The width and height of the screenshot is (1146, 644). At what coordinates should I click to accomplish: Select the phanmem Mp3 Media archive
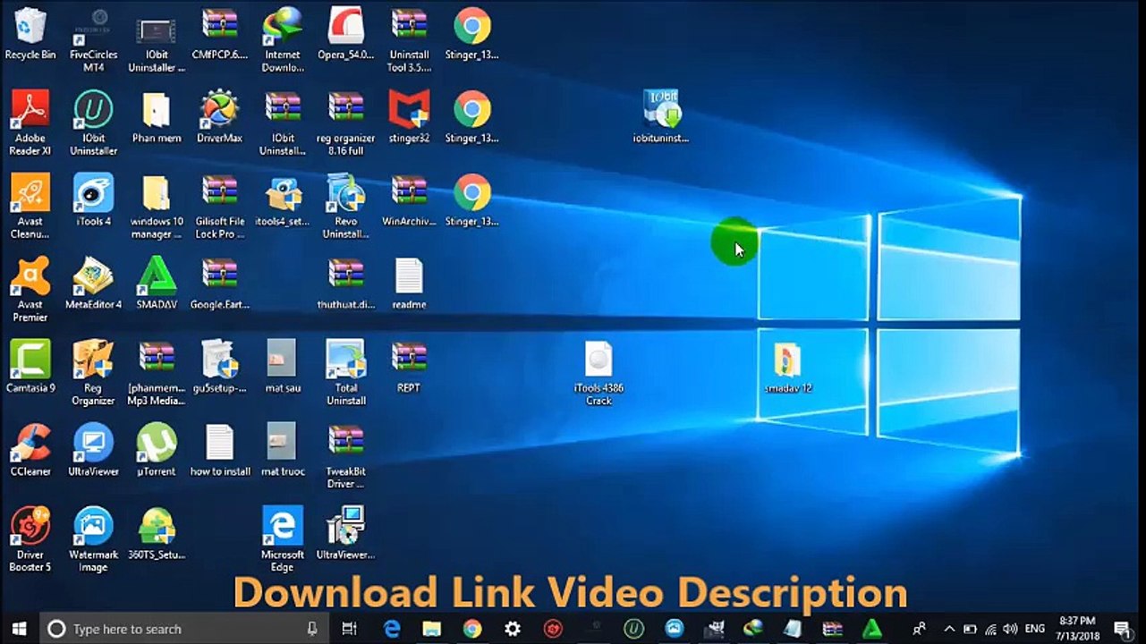157,373
